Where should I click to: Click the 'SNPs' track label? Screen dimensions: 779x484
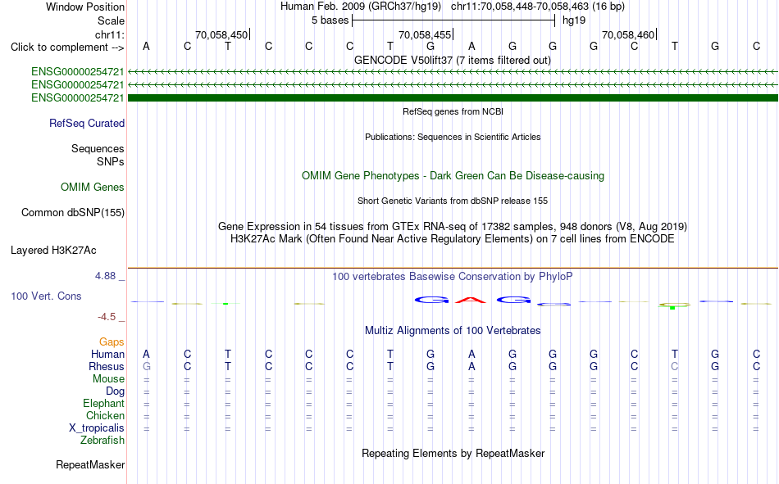[x=111, y=162]
